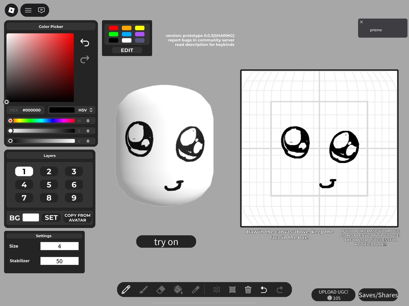Click the HEX #000000 input field
Viewport: 409px width, 306px height.
[26, 110]
